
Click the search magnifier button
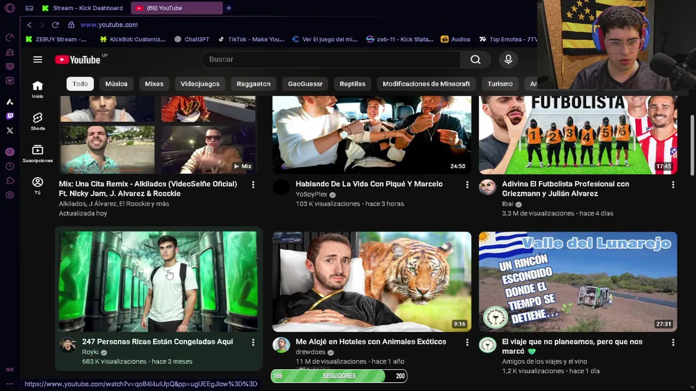[x=476, y=59]
